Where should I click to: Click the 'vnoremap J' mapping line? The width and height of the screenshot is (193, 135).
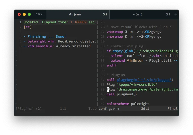coord(134,32)
